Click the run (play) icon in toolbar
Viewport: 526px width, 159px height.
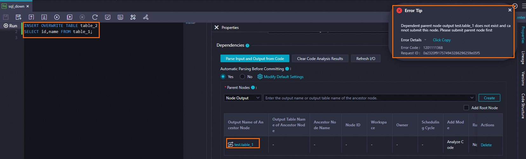[x=57, y=17]
